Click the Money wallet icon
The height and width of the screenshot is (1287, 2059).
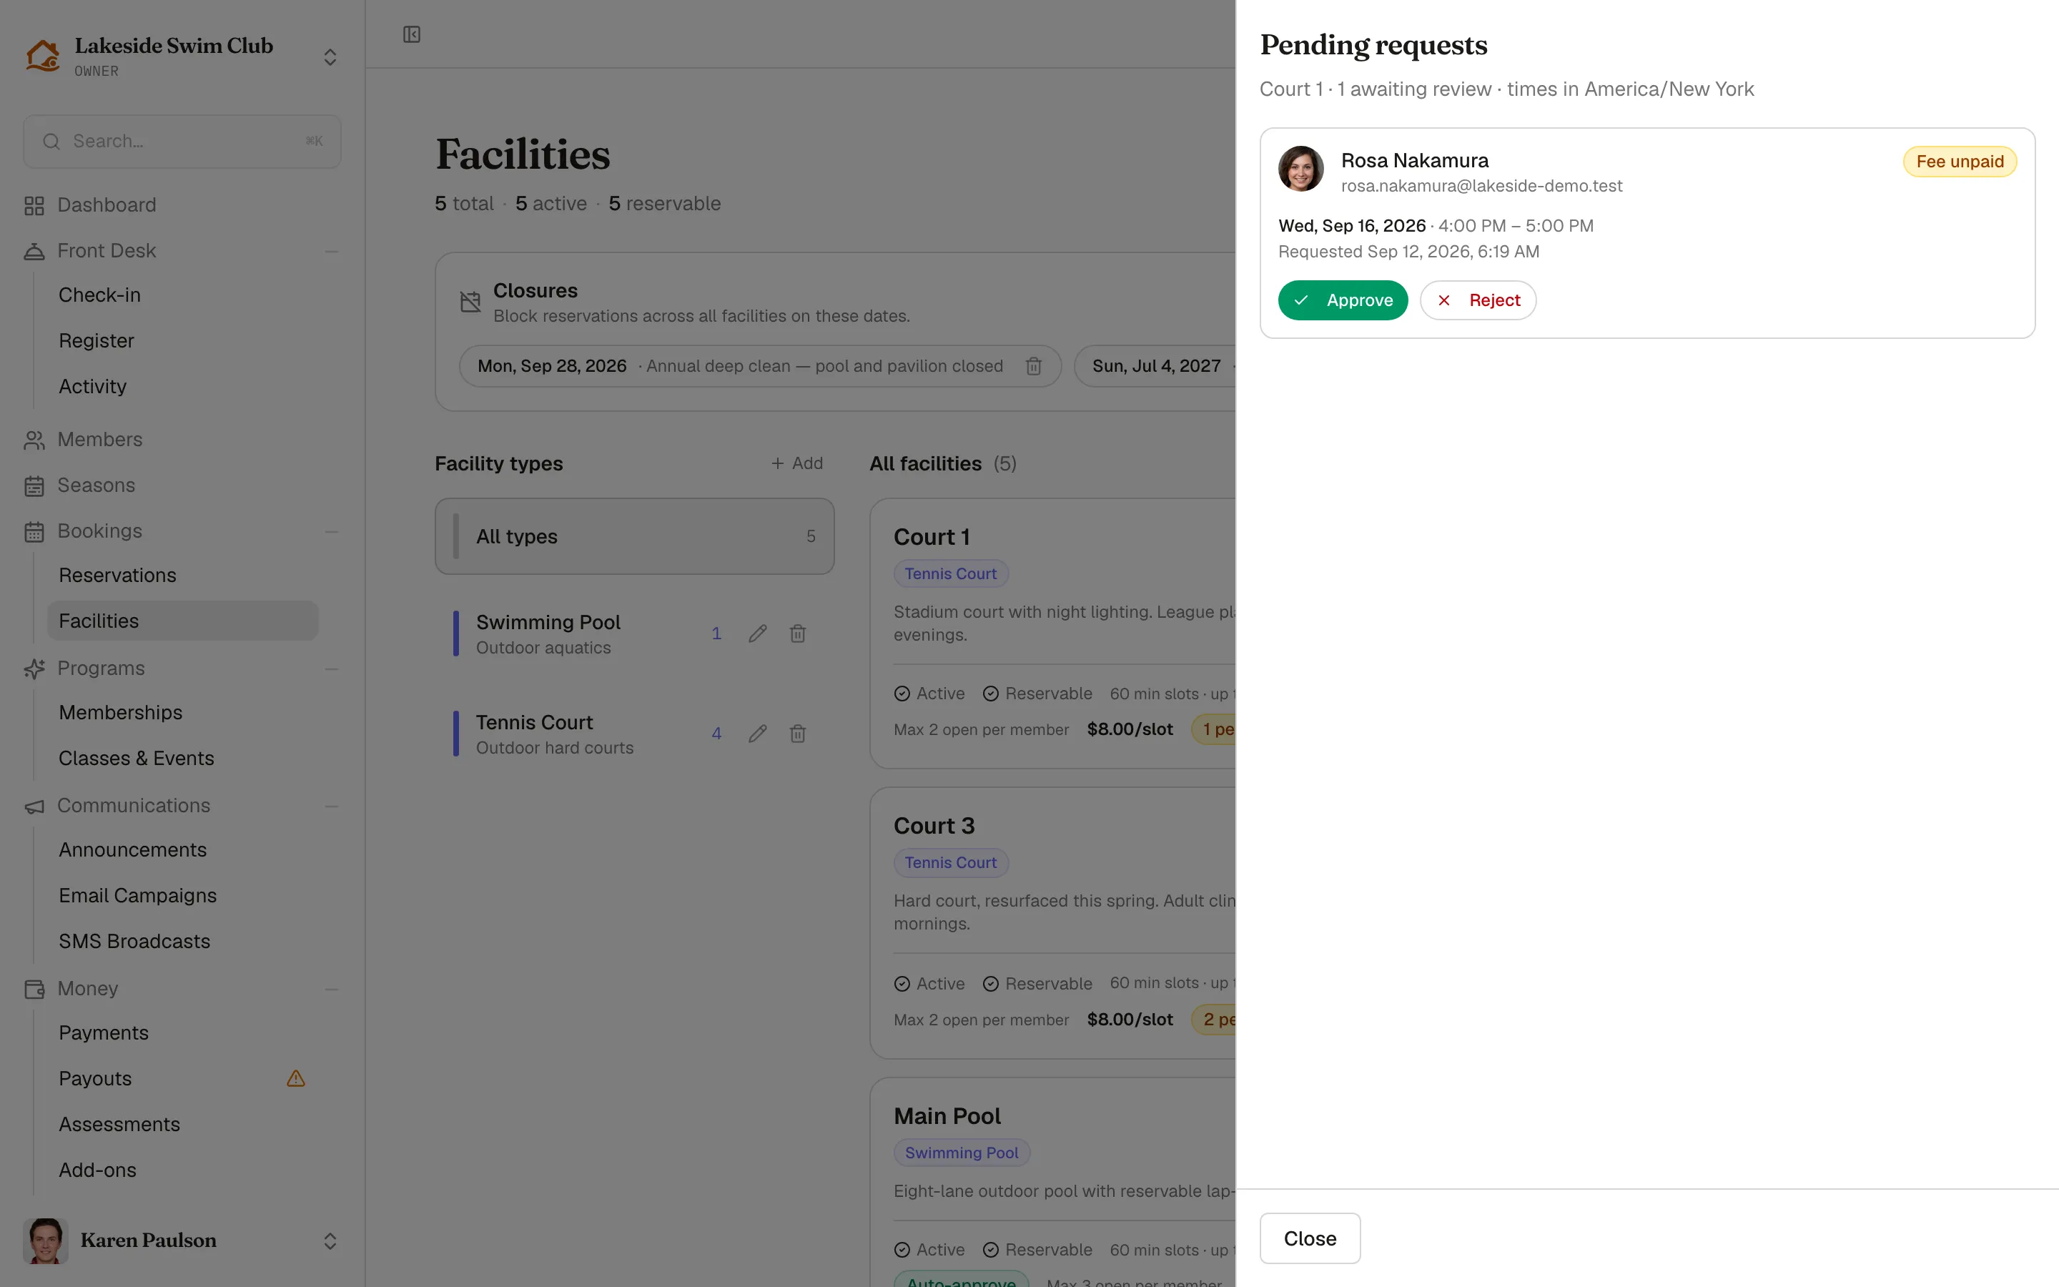point(34,989)
